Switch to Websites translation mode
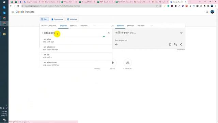218x123 pixels. coord(72,19)
